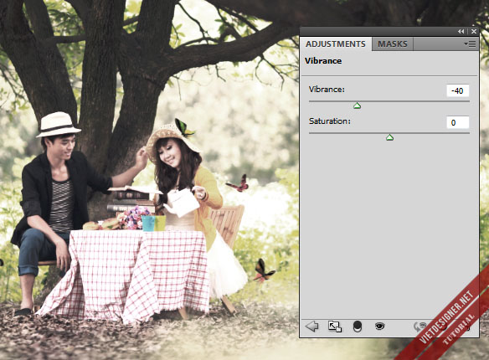Close the Adjustments panel
Image resolution: width=489 pixels, height=360 pixels.
pyautogui.click(x=474, y=31)
